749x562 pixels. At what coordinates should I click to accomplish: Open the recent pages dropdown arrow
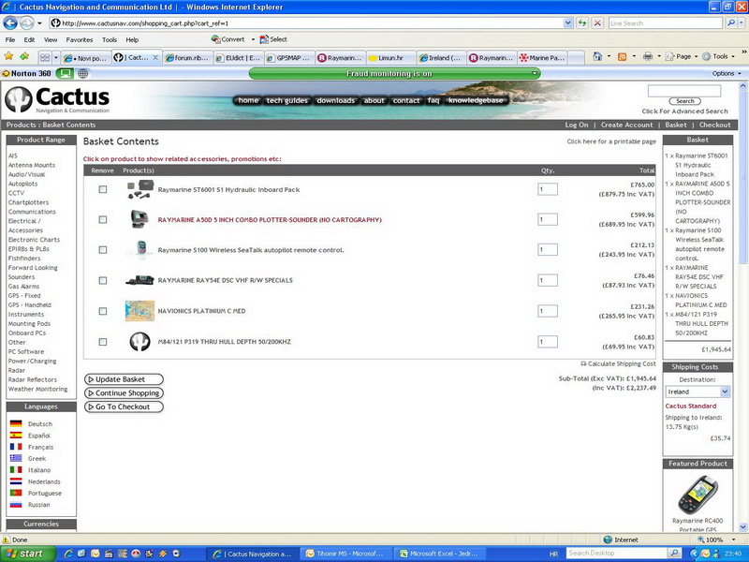pos(39,22)
